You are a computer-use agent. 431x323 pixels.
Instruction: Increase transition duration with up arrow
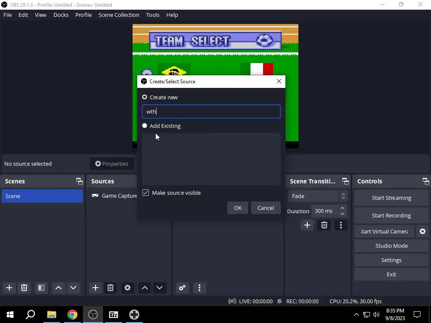coord(342,208)
